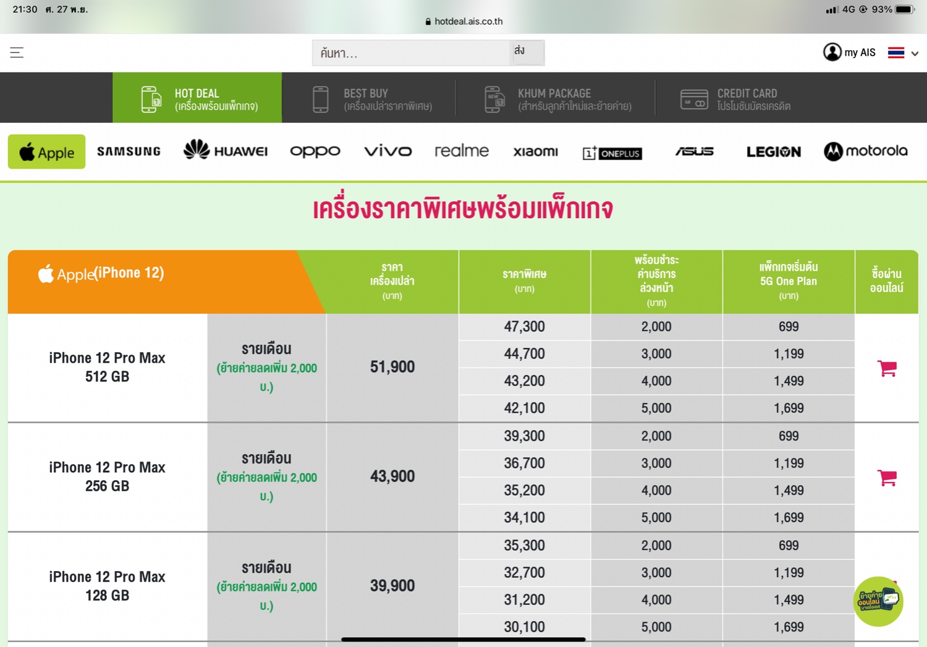Select รายเดือน plan text for 512 GB
The image size is (927, 647).
[266, 349]
